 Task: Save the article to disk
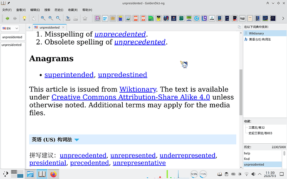(68, 18)
